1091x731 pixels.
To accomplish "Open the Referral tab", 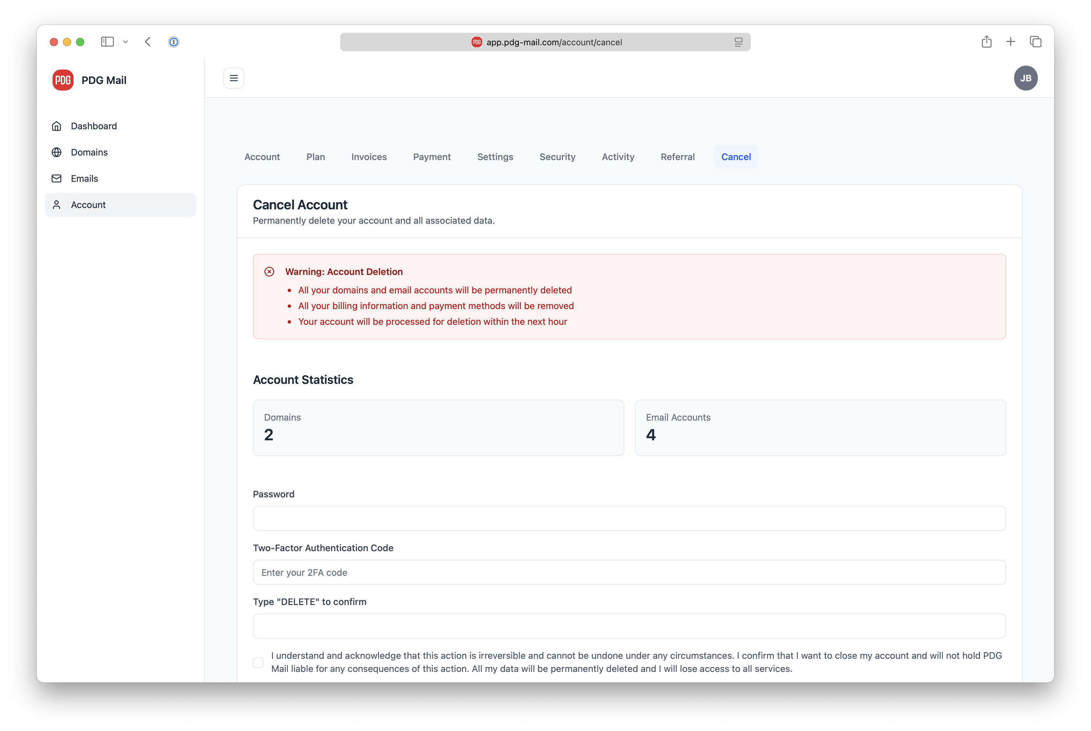I will tap(678, 157).
